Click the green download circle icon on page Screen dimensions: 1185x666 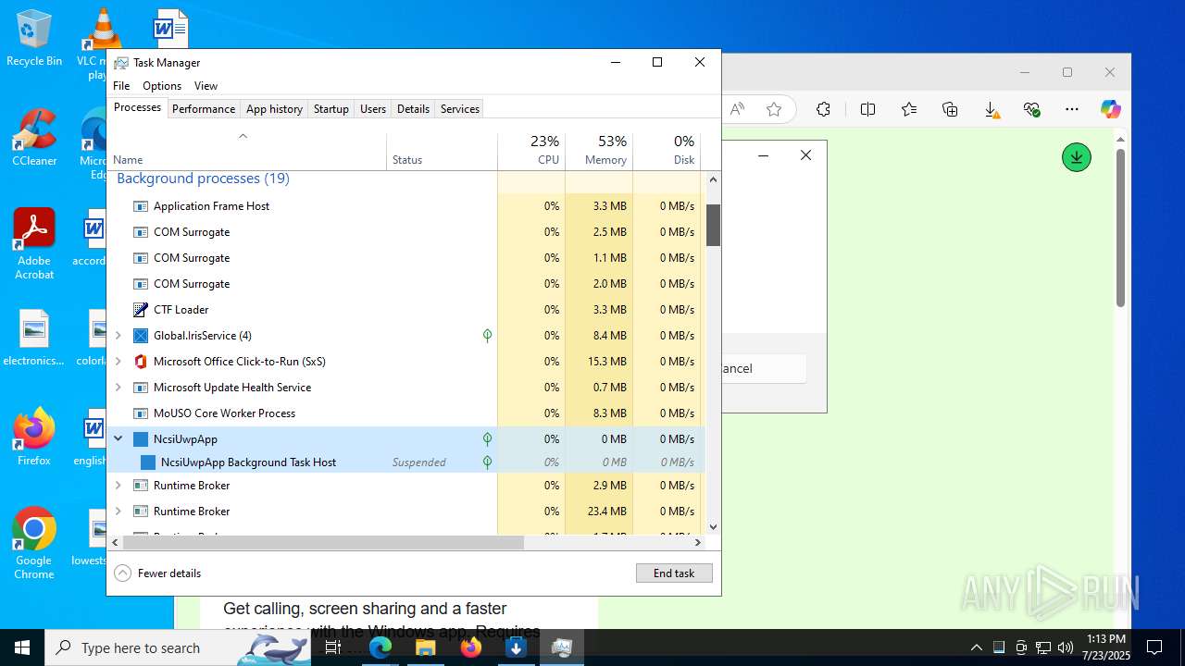[1076, 157]
